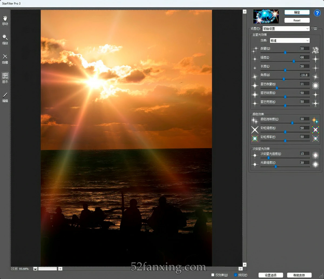Click the 次级星光强度 value field showing 15
The width and height of the screenshot is (324, 279).
coord(305,154)
